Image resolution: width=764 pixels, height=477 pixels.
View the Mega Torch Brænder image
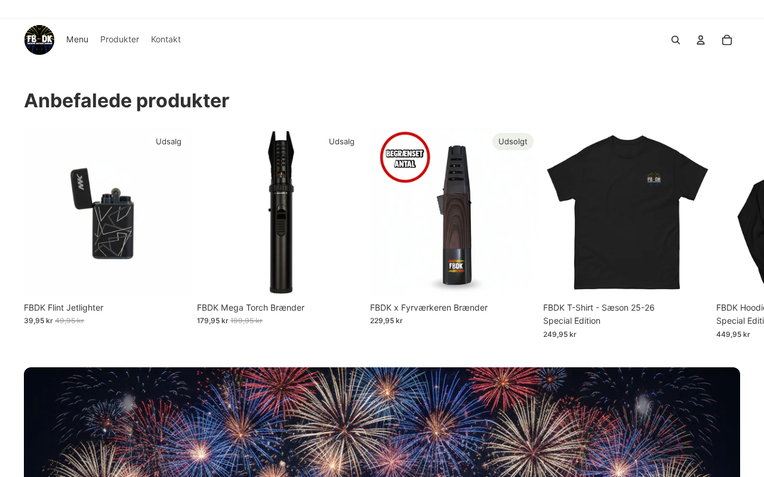(281, 213)
